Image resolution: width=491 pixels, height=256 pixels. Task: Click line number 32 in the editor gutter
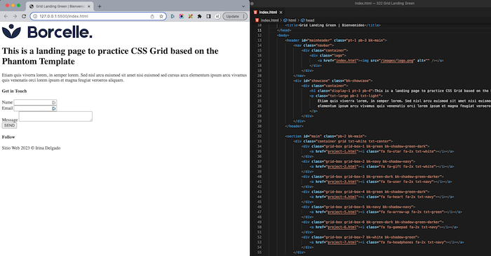click(260, 136)
